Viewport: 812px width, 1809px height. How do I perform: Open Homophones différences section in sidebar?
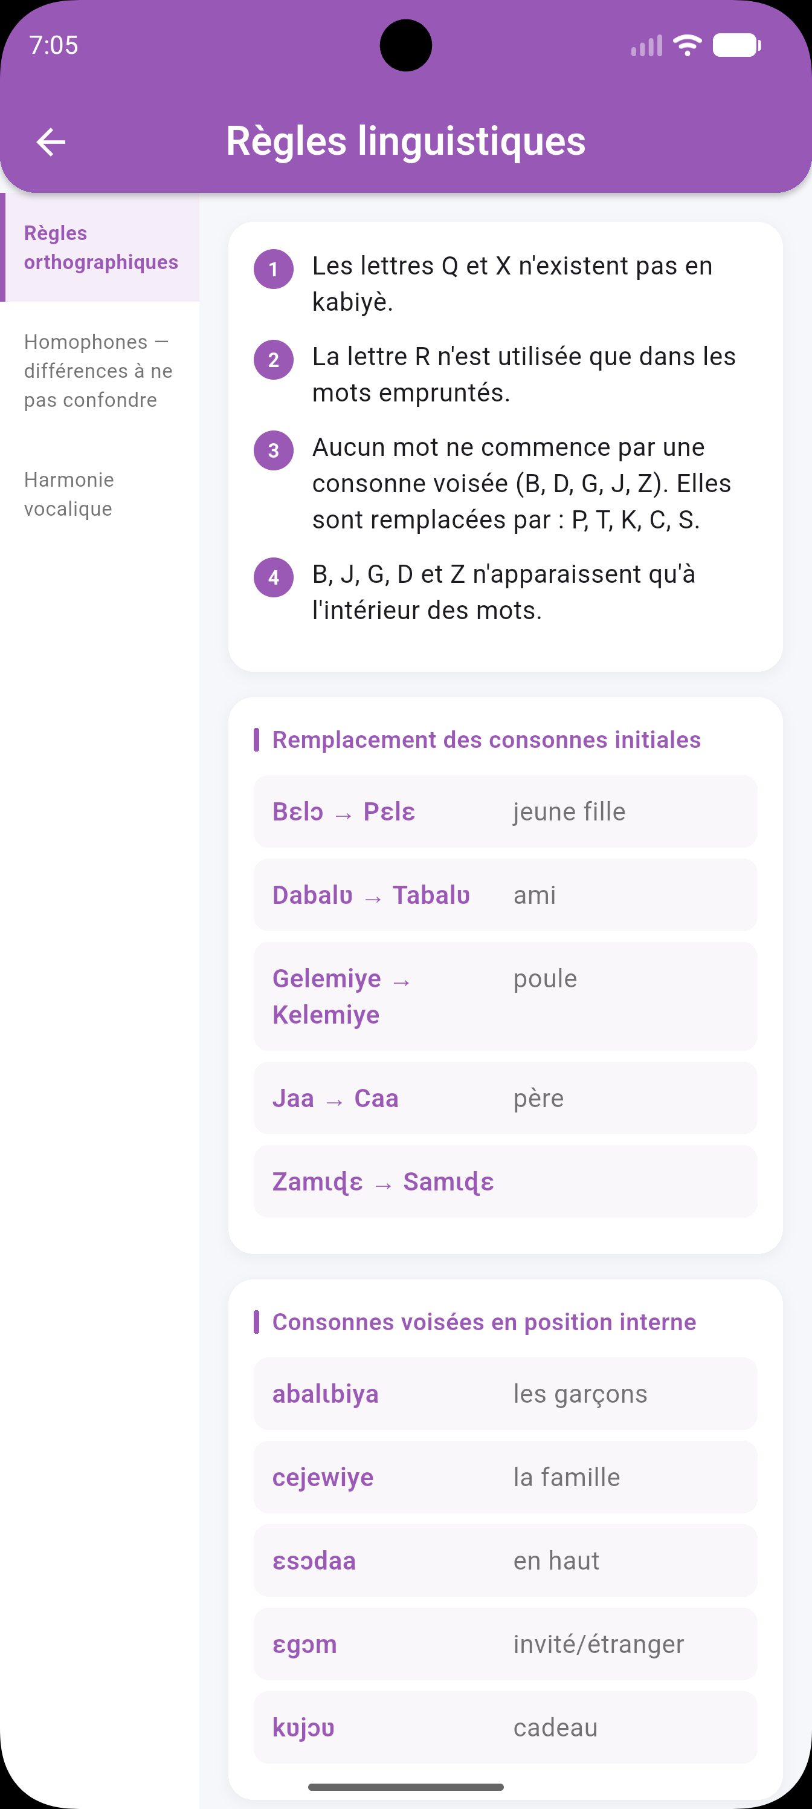pyautogui.click(x=100, y=371)
